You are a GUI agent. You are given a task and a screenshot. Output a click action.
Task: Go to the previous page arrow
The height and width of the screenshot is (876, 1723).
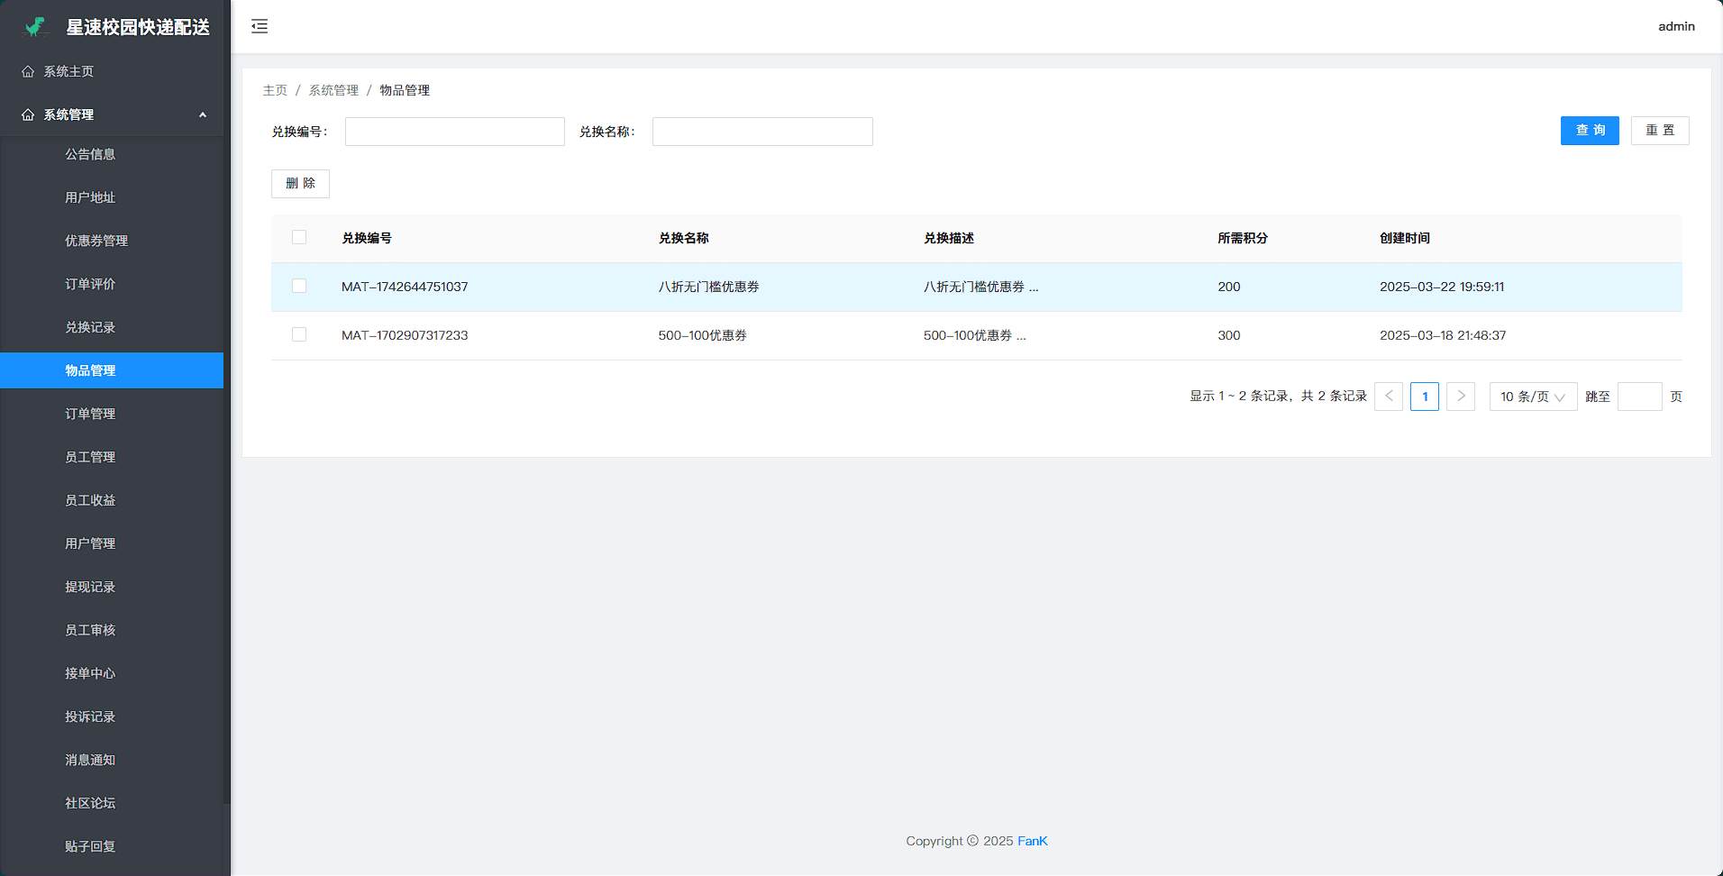(1388, 397)
